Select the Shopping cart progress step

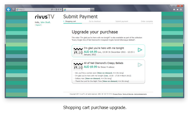70,22
